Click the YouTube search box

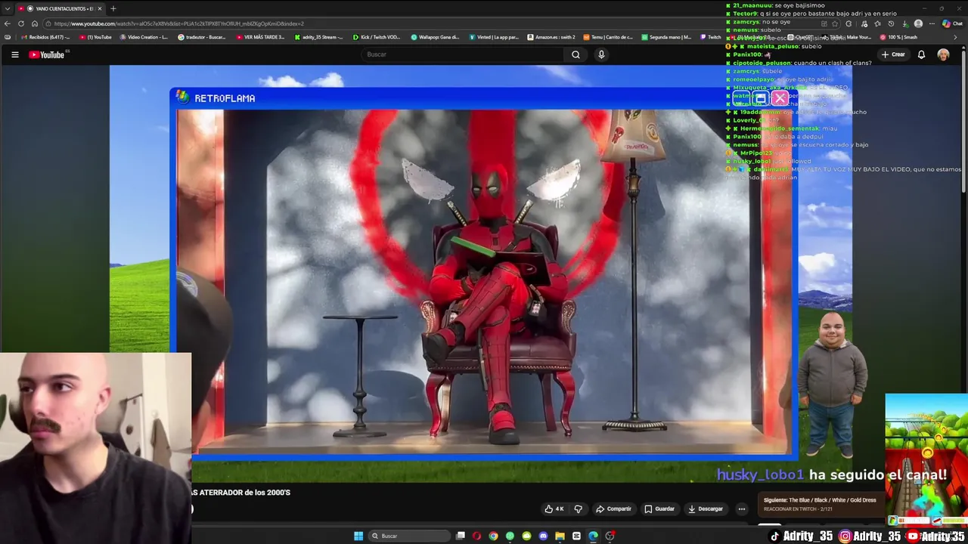click(x=461, y=54)
